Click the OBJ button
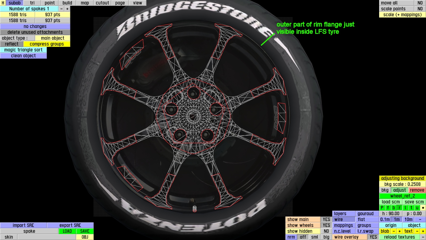Viewport: 426px width, 240px height. (85, 237)
